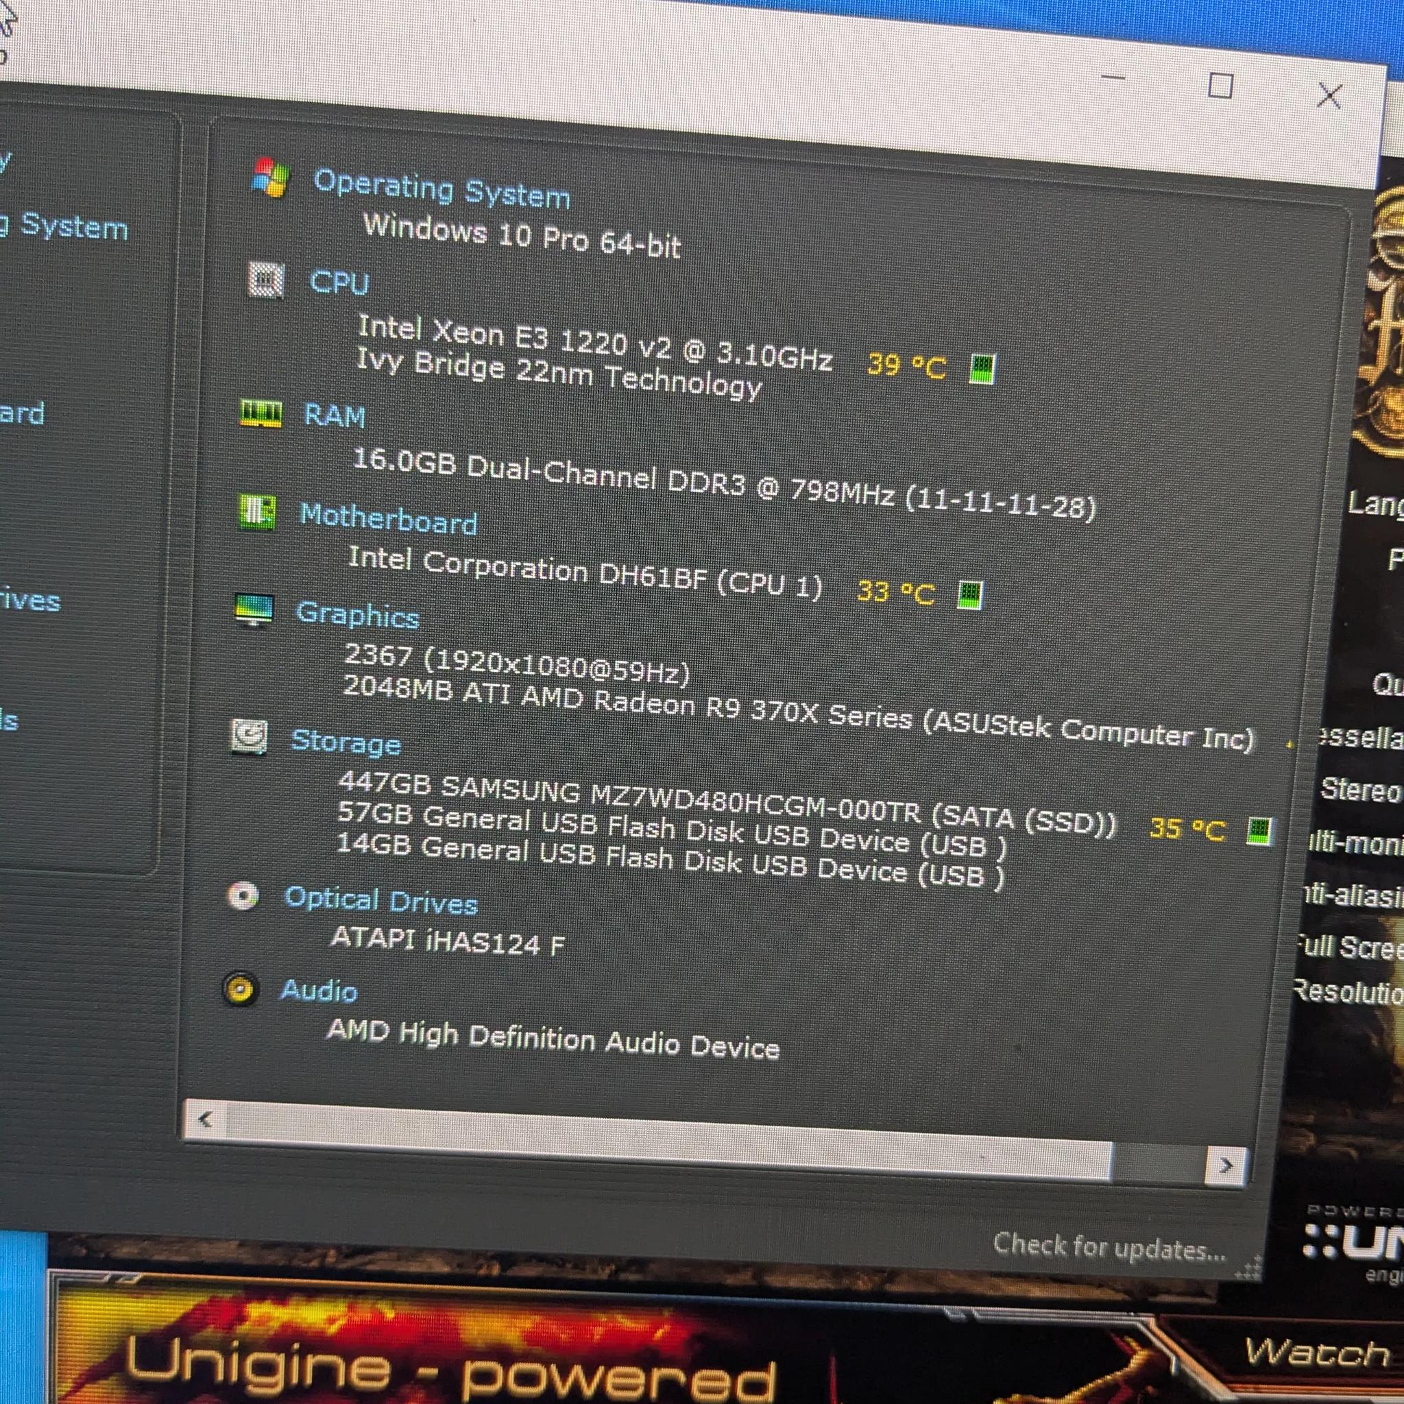Select '16.0GB Dual-Channel DDR3' RAM line

click(x=724, y=484)
